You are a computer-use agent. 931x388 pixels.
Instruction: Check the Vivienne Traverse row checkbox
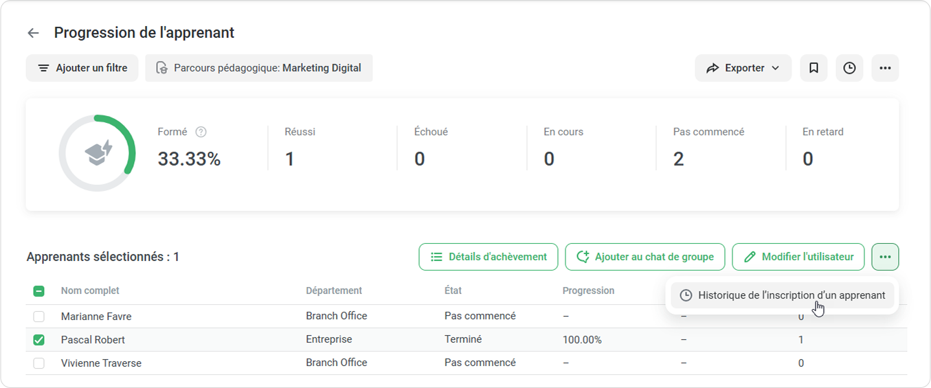pyautogui.click(x=39, y=363)
